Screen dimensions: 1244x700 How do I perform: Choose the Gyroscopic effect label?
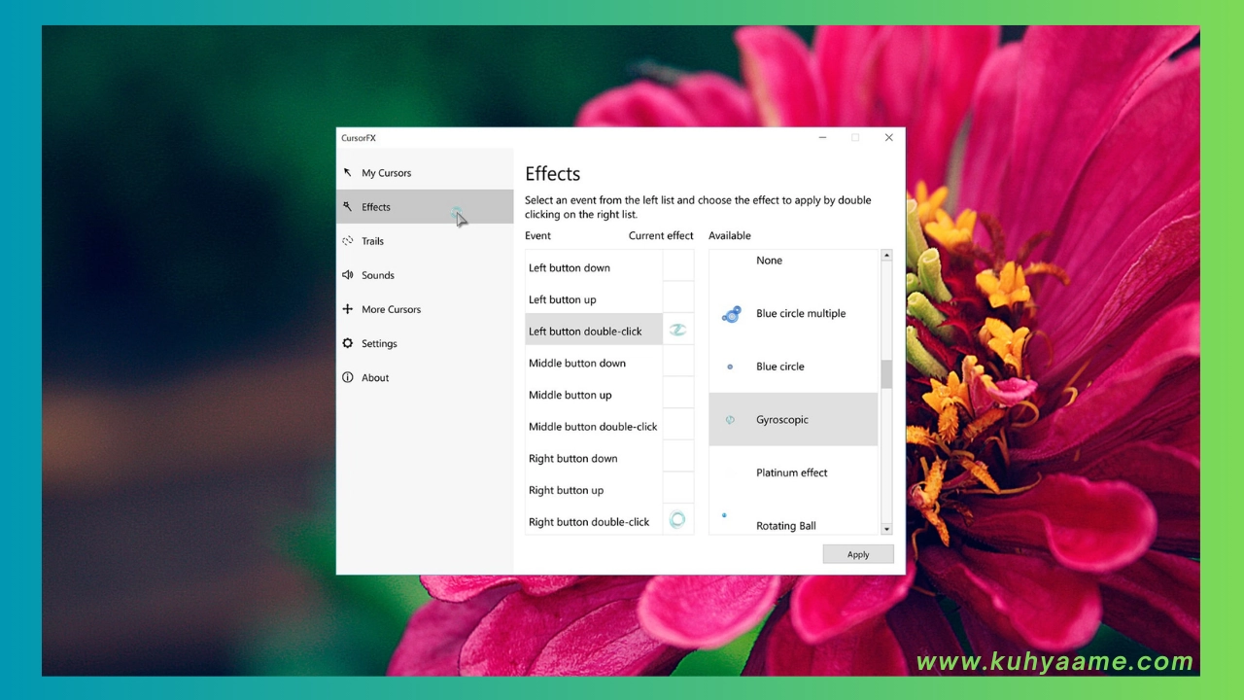(782, 420)
